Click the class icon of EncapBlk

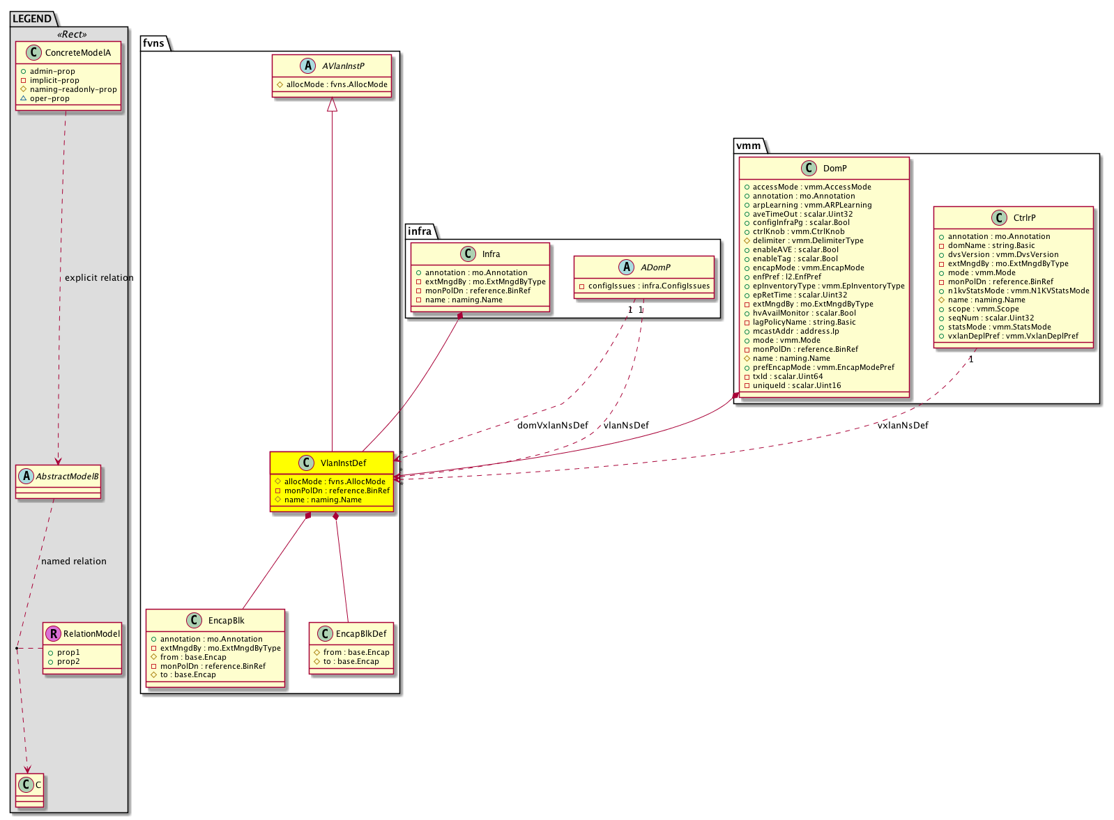(194, 621)
